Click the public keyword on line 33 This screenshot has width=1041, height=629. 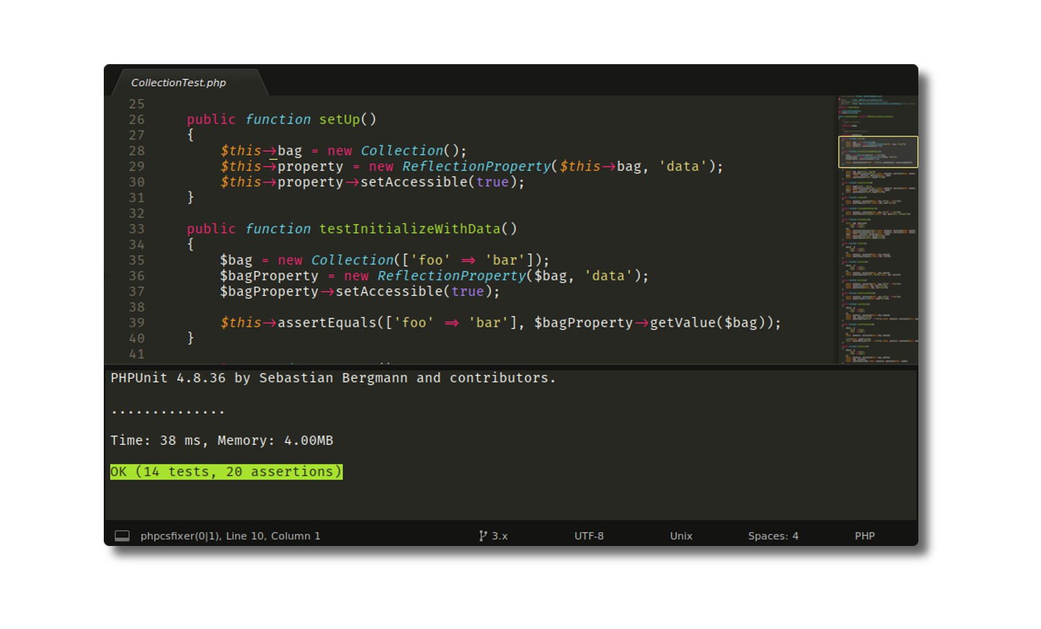[x=211, y=229]
